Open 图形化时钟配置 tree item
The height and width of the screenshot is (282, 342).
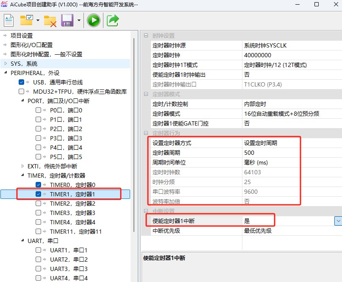click(x=47, y=54)
